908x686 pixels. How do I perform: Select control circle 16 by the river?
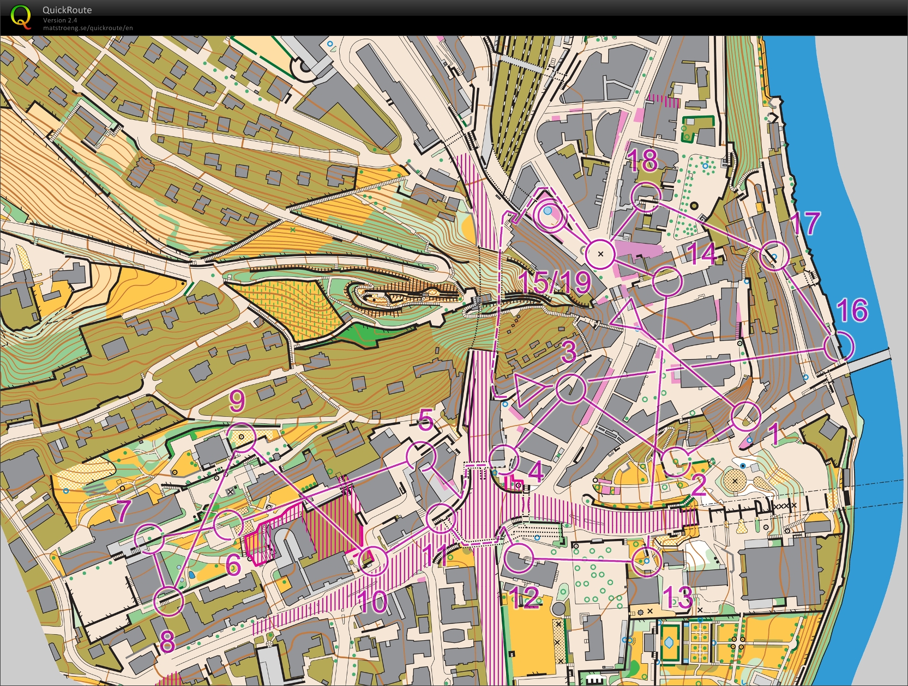[839, 346]
